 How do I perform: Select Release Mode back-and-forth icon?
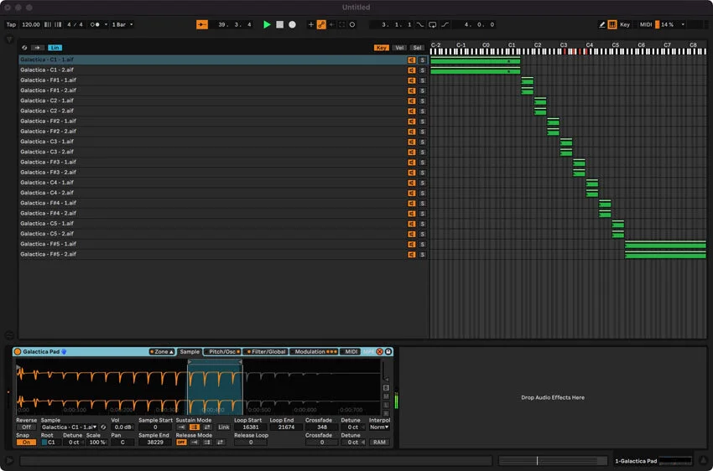point(221,443)
